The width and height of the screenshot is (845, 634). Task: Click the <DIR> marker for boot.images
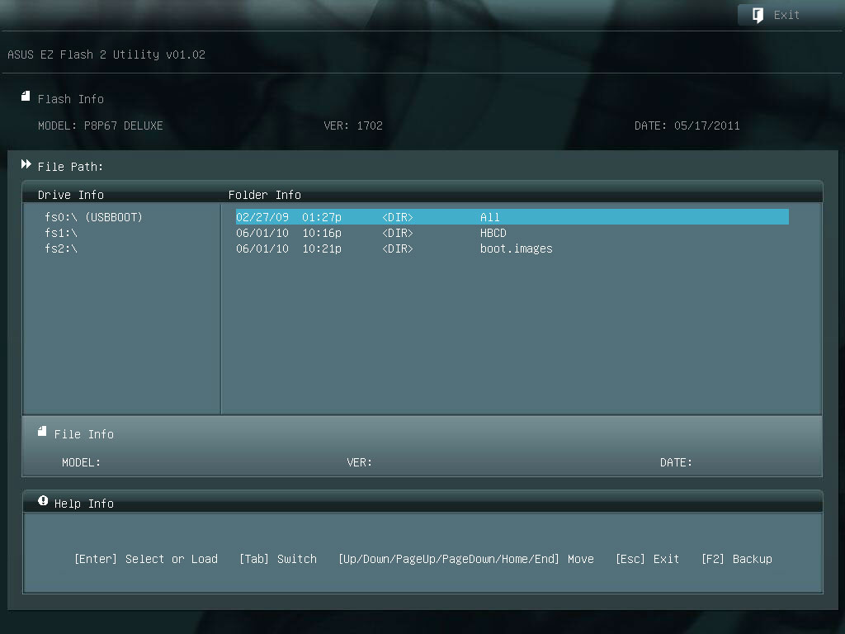pyautogui.click(x=398, y=248)
